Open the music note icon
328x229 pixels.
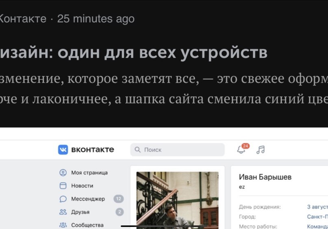[x=261, y=150]
